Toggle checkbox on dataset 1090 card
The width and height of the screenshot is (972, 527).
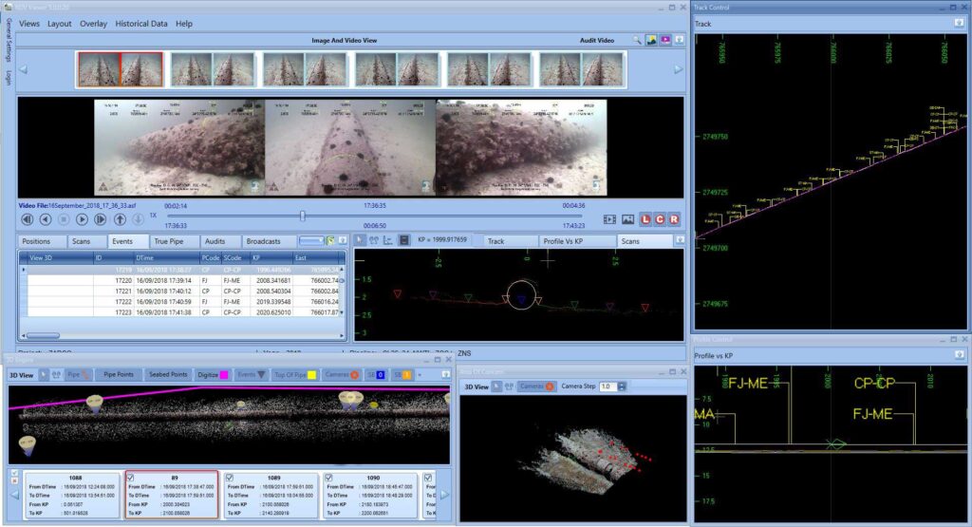[x=329, y=478]
